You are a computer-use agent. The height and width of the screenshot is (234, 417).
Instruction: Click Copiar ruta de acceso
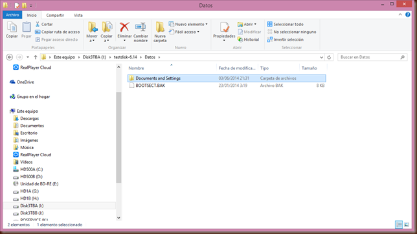pos(58,32)
